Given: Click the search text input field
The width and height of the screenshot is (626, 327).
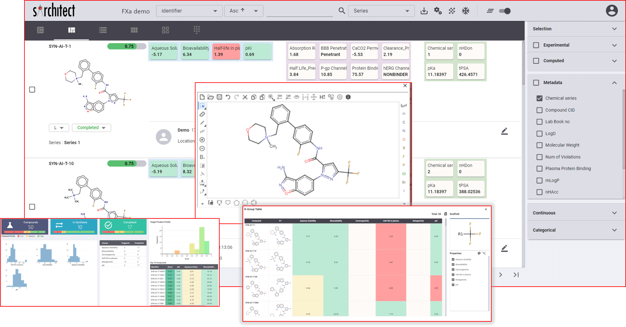Looking at the screenshot, I should [299, 11].
